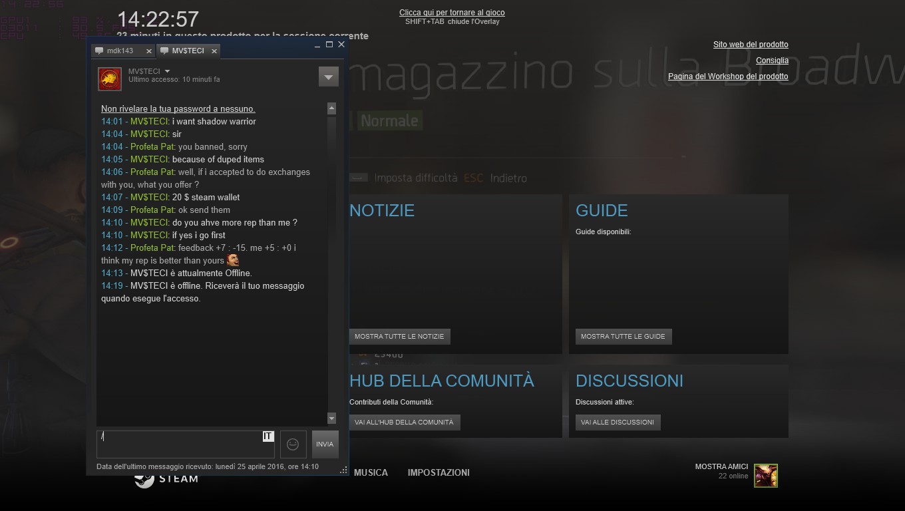Send the message with INVIA button
The height and width of the screenshot is (511, 905).
[x=325, y=444]
